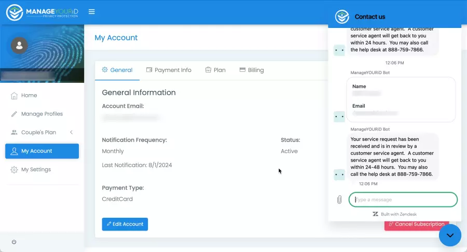The width and height of the screenshot is (467, 252).
Task: Select My Account in sidebar
Action: pyautogui.click(x=42, y=151)
